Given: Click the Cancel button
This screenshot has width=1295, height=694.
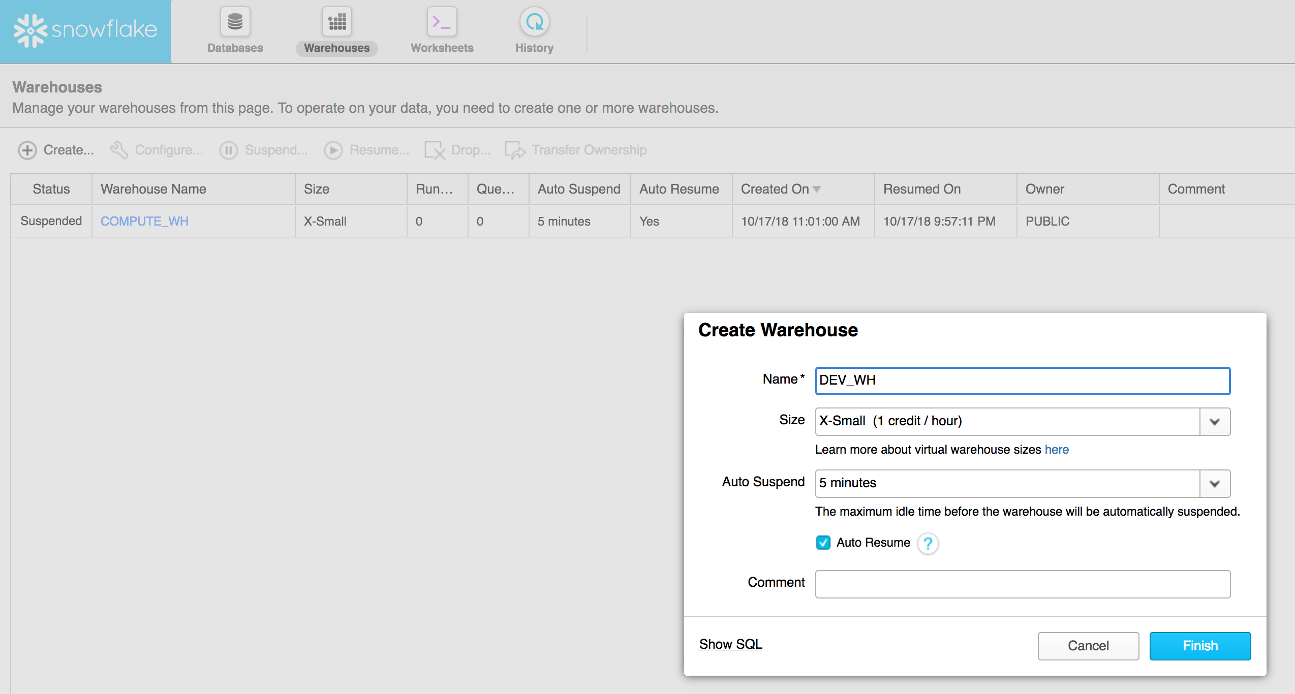Looking at the screenshot, I should (1088, 646).
